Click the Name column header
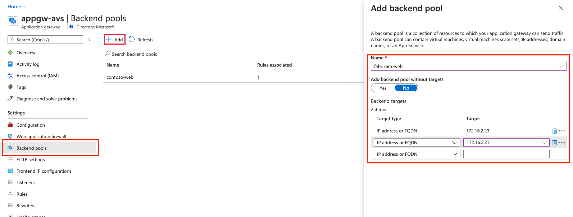 [x=113, y=65]
